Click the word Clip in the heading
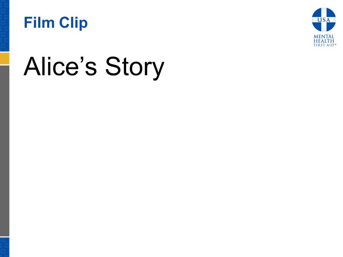 point(73,23)
